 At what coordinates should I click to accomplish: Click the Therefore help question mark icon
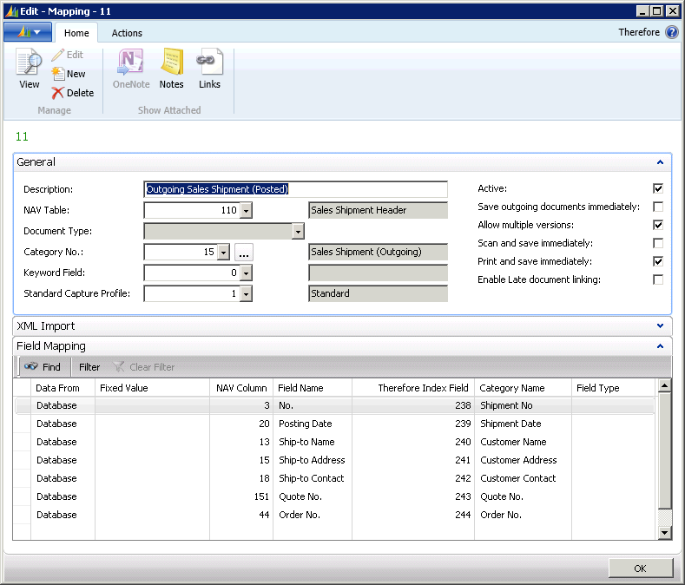tap(672, 33)
